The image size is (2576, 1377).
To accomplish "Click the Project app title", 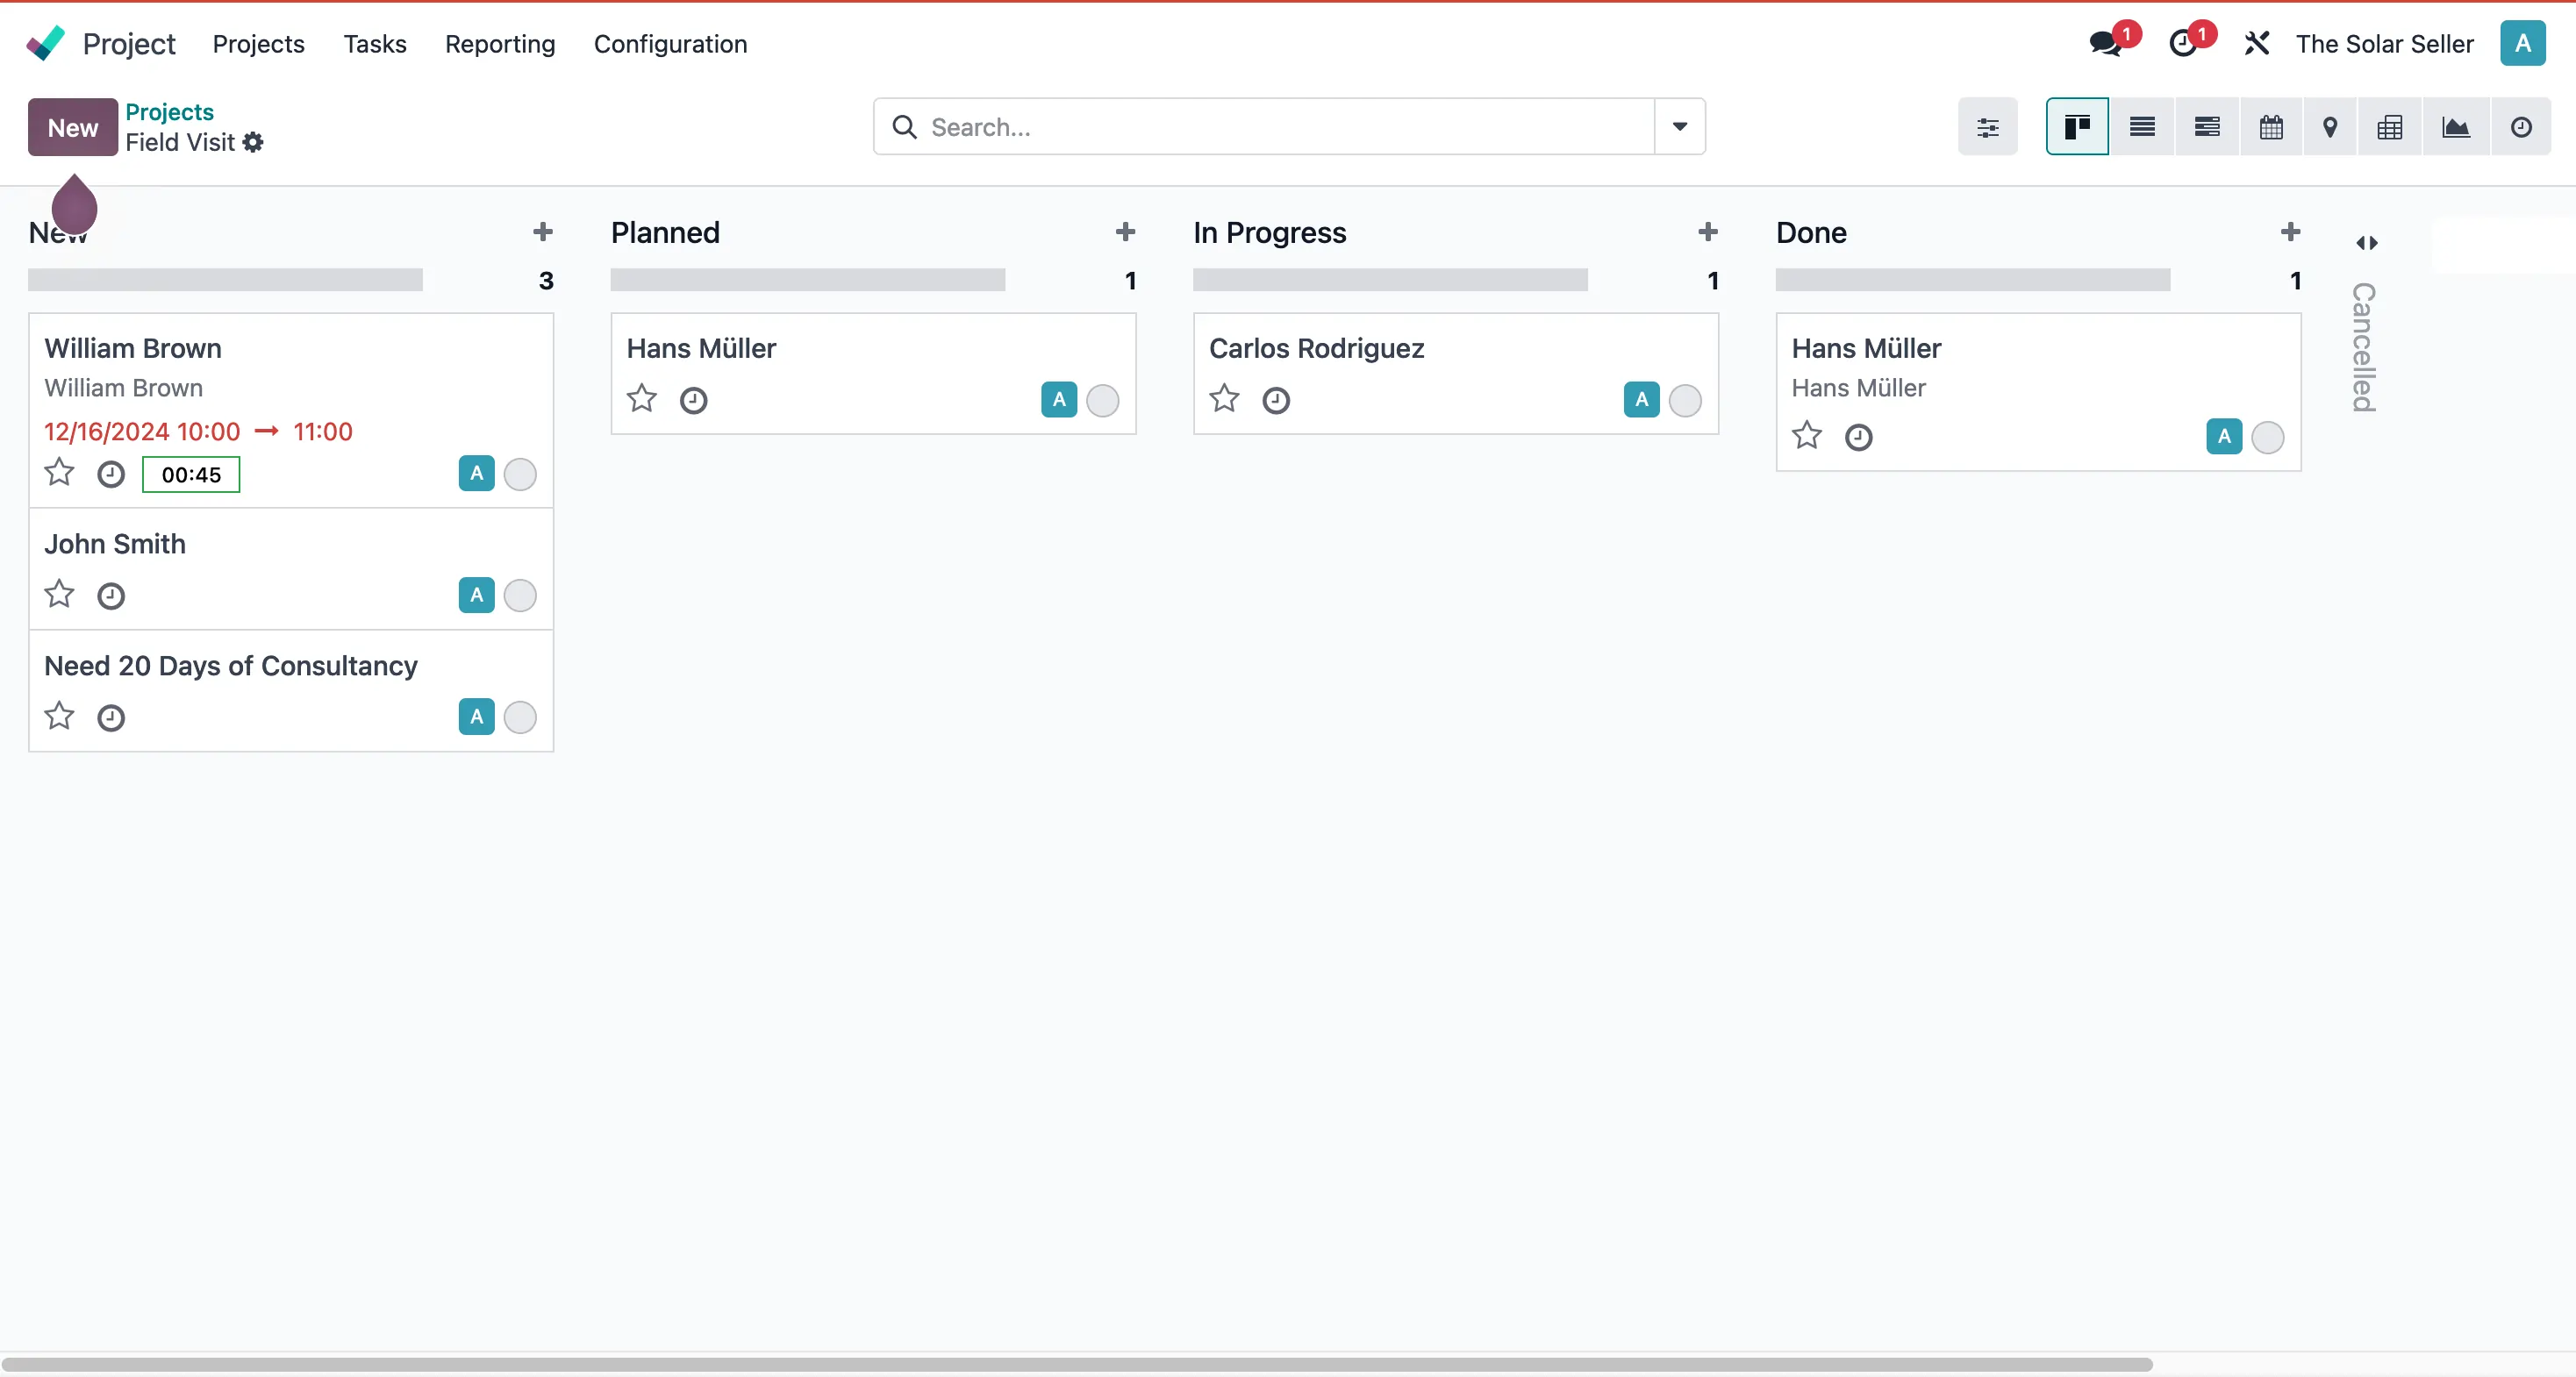I will pyautogui.click(x=129, y=43).
